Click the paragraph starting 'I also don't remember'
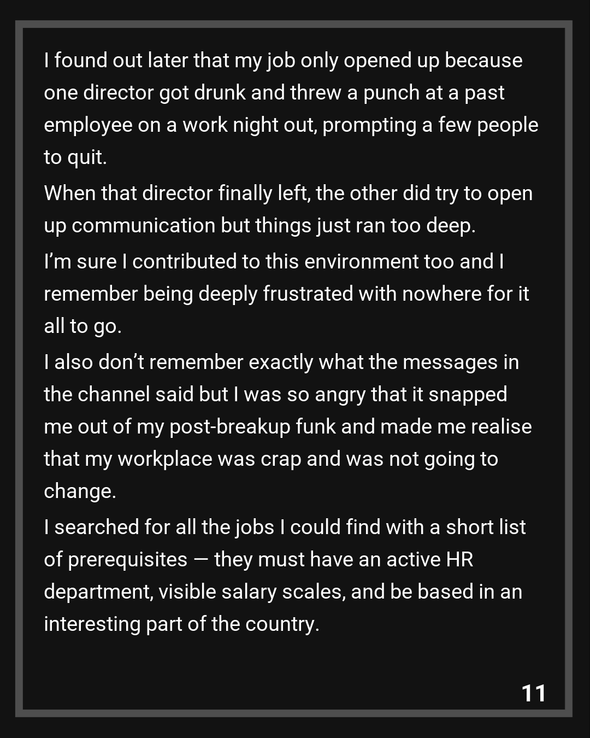Viewport: 590px width, 738px height. tap(288, 426)
